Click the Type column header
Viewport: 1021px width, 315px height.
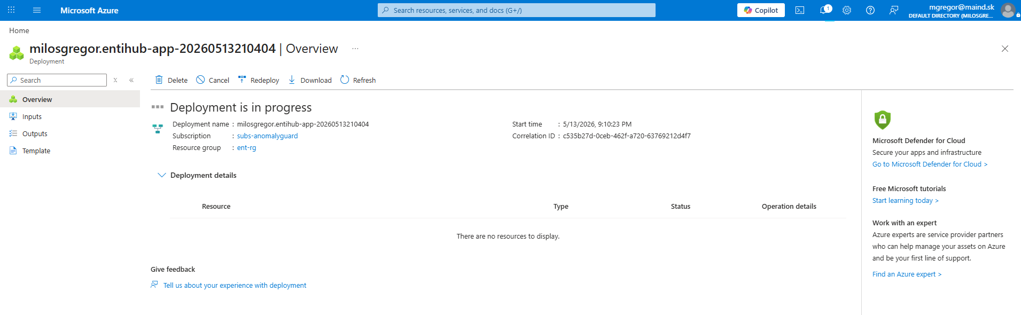click(x=561, y=207)
